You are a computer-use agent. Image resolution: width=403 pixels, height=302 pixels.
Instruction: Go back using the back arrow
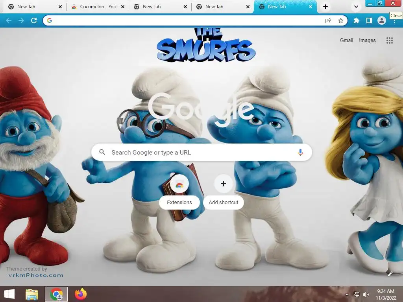[x=9, y=20]
